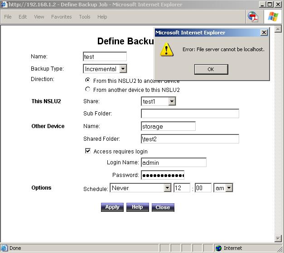284x253 pixels.
Task: Click the Windows flag logo icon
Action: (273, 17)
